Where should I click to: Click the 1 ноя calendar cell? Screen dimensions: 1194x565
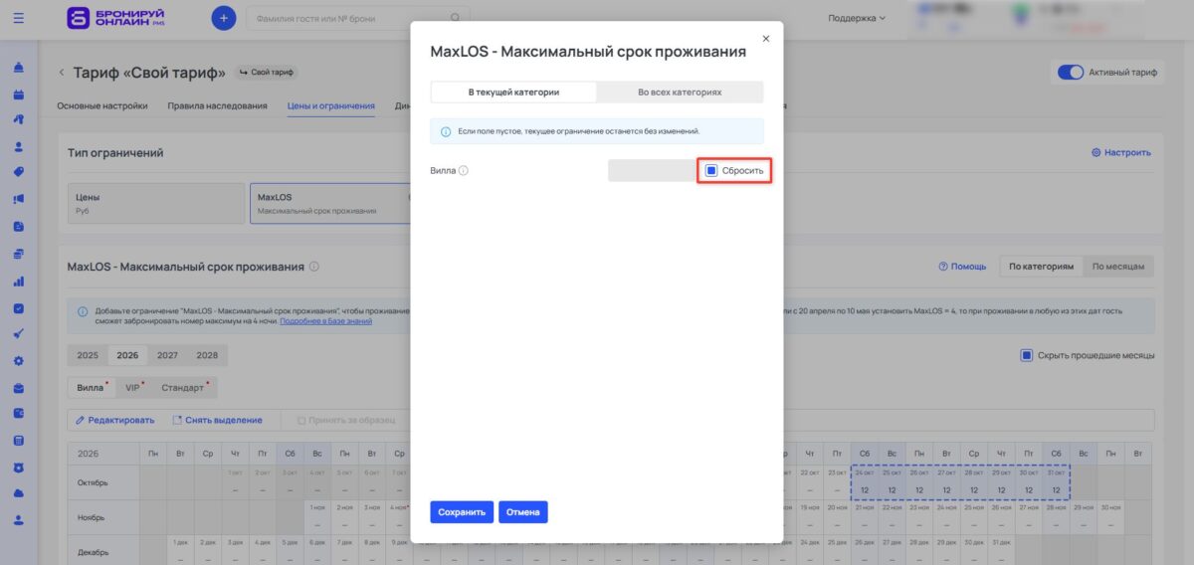click(317, 517)
